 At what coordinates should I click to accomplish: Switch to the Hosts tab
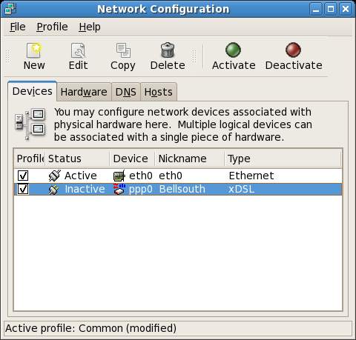pyautogui.click(x=159, y=92)
